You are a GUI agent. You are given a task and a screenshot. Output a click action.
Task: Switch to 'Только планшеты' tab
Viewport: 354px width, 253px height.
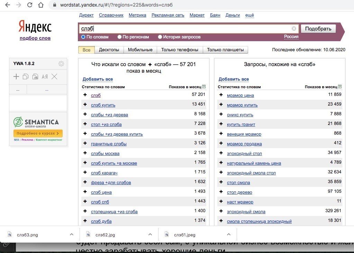click(225, 50)
